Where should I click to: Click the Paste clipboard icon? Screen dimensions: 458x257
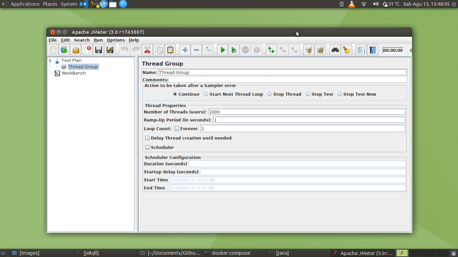pyautogui.click(x=170, y=50)
